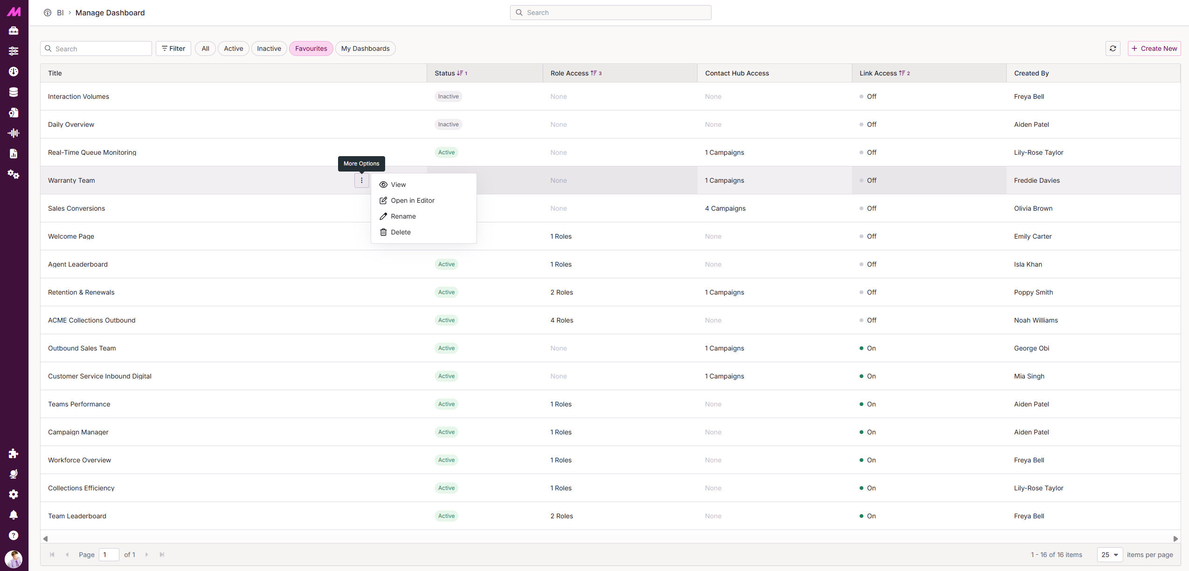Choose Open in Editor from context menu
The width and height of the screenshot is (1189, 571).
click(x=412, y=200)
